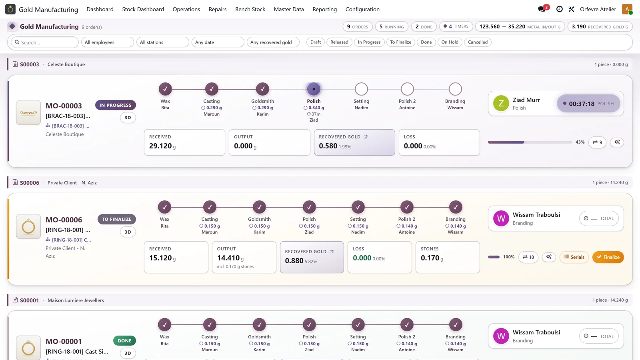Toggle the Cancelled status filter
640x360 pixels.
[478, 42]
